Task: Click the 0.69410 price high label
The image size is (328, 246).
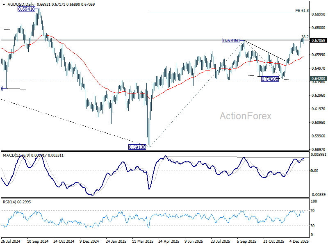Action: (x=26, y=9)
